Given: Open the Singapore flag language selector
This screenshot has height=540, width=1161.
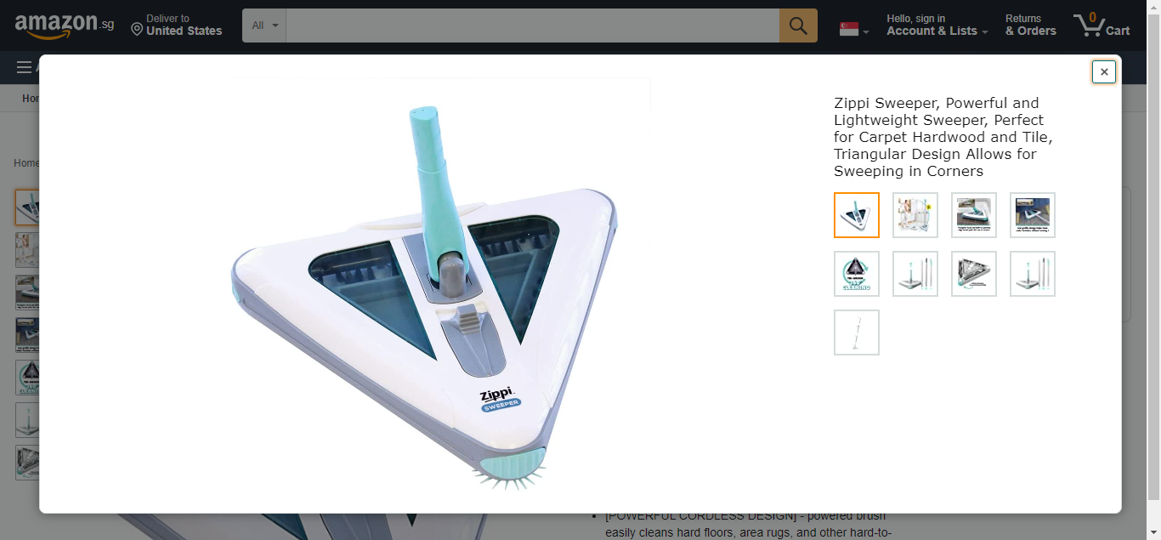Looking at the screenshot, I should pos(853,30).
